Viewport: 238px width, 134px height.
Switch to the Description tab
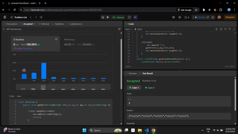10,24
